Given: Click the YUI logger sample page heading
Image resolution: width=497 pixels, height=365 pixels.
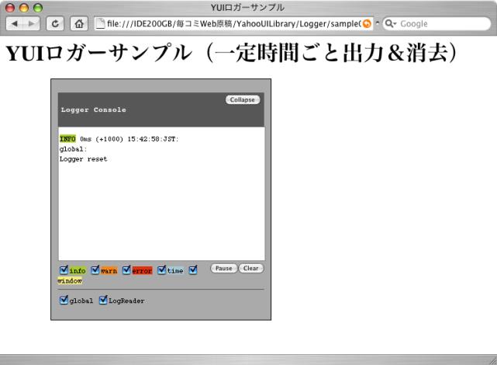Looking at the screenshot, I should point(231,53).
